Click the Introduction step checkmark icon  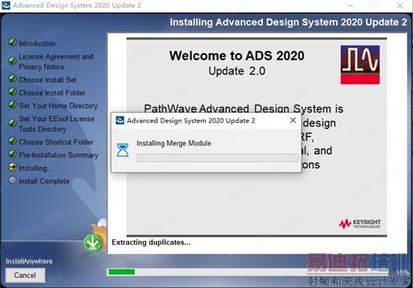(12, 43)
